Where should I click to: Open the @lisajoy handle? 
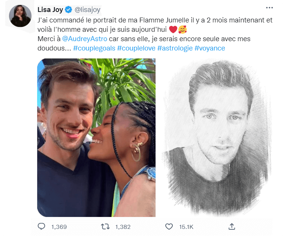pyautogui.click(x=87, y=10)
